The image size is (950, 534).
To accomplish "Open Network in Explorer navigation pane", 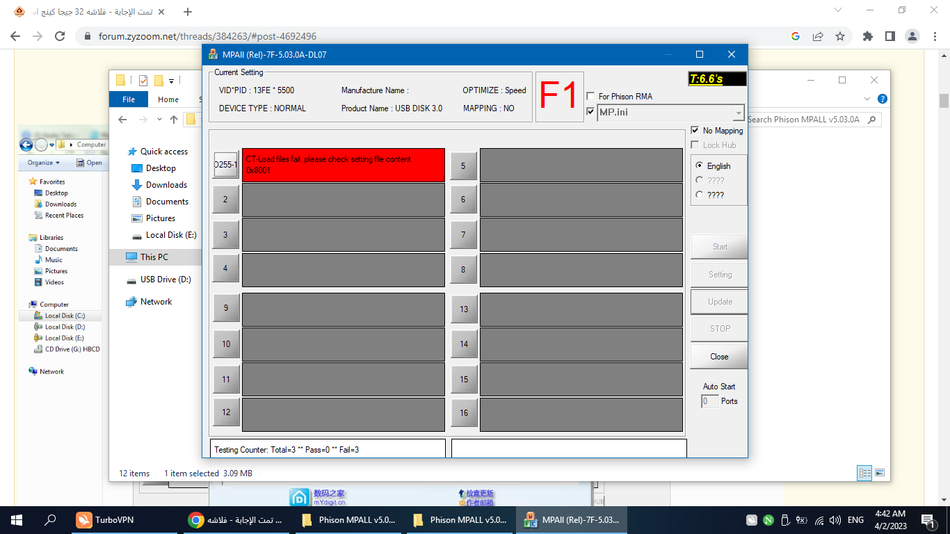I will (x=156, y=302).
